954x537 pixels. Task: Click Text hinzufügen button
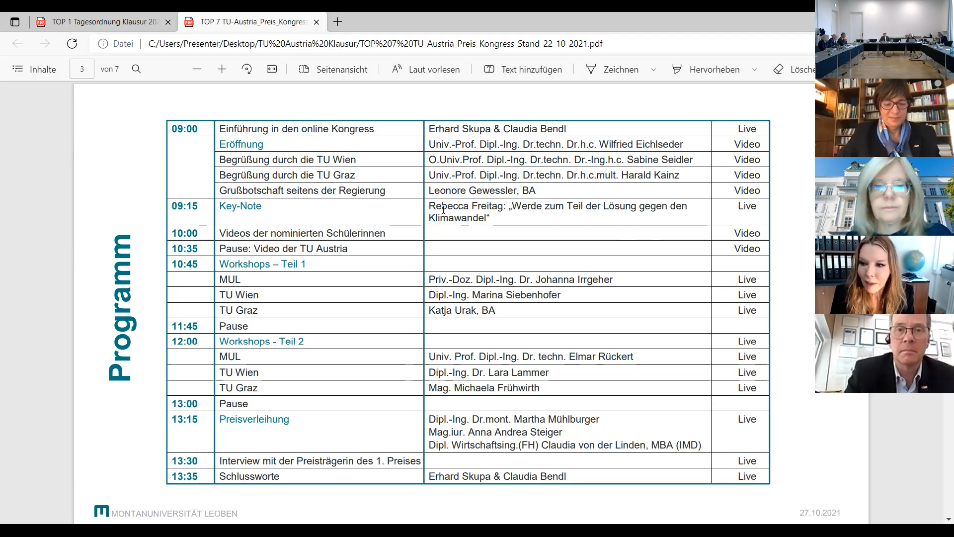point(523,69)
